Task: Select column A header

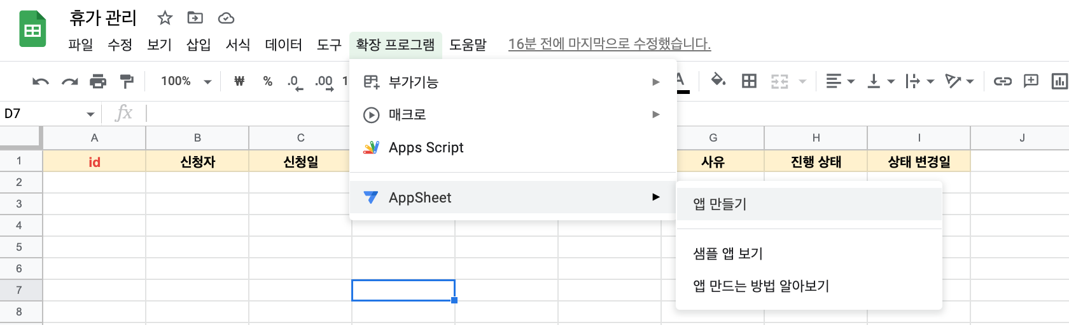Action: click(94, 138)
